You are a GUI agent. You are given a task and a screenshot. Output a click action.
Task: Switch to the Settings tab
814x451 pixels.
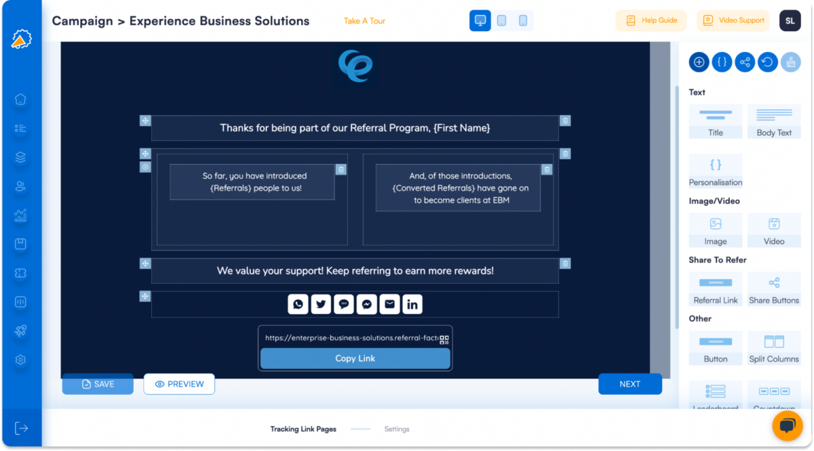click(397, 429)
